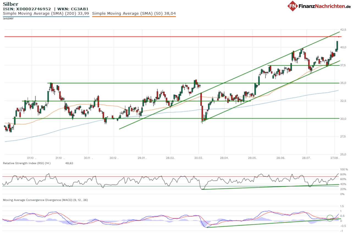Screen dimensions: 352x233
Task: Select the 29.04. date label
Action: (x=224, y=158)
